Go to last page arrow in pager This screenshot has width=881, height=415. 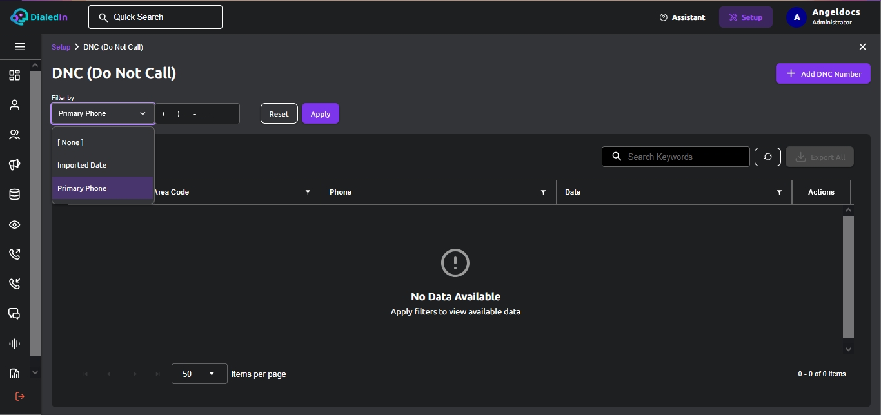(158, 374)
